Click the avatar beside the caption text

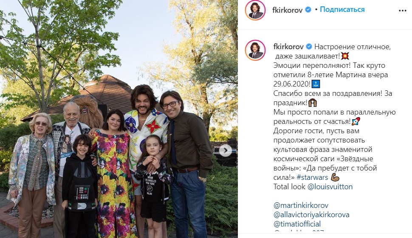(255, 50)
